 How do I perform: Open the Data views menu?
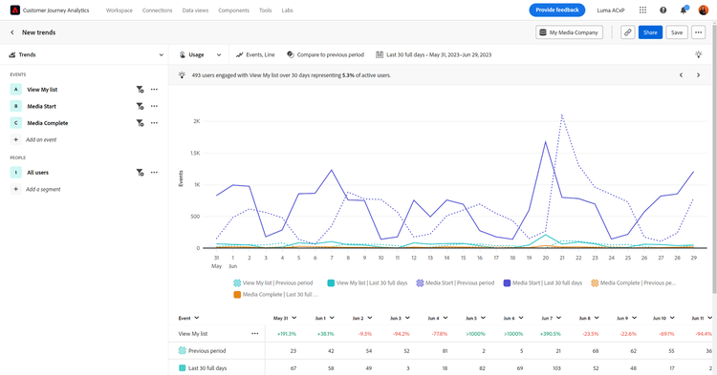pyautogui.click(x=195, y=10)
